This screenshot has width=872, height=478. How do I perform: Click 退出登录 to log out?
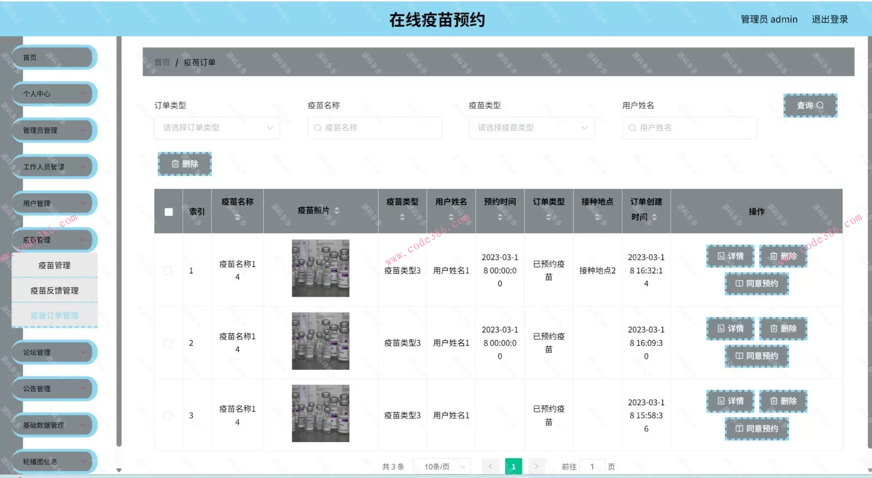pos(830,19)
